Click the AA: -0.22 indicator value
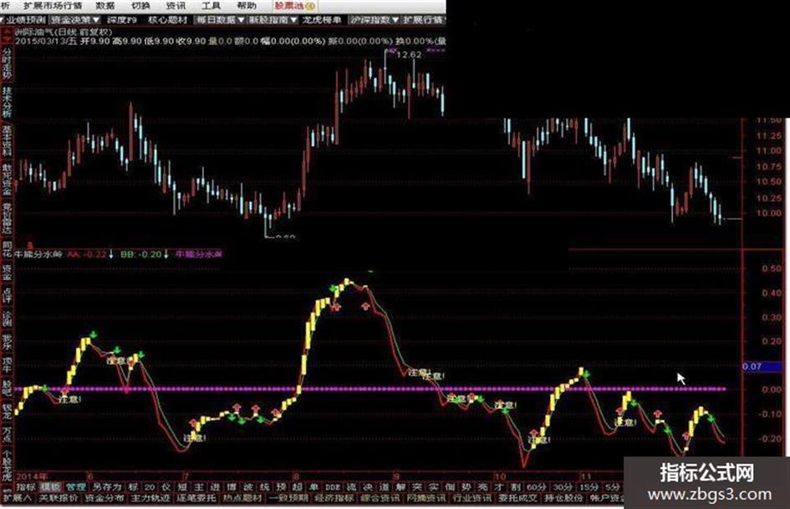This screenshot has width=790, height=509. pyautogui.click(x=87, y=254)
